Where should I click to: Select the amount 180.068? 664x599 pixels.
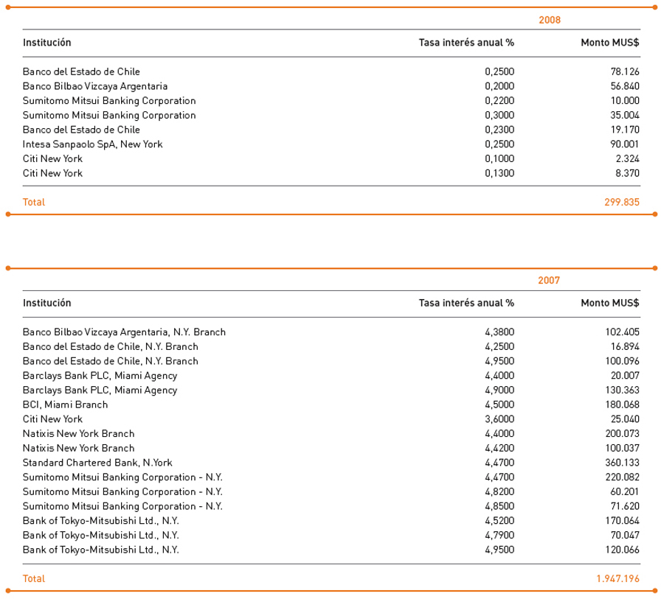[x=622, y=404]
